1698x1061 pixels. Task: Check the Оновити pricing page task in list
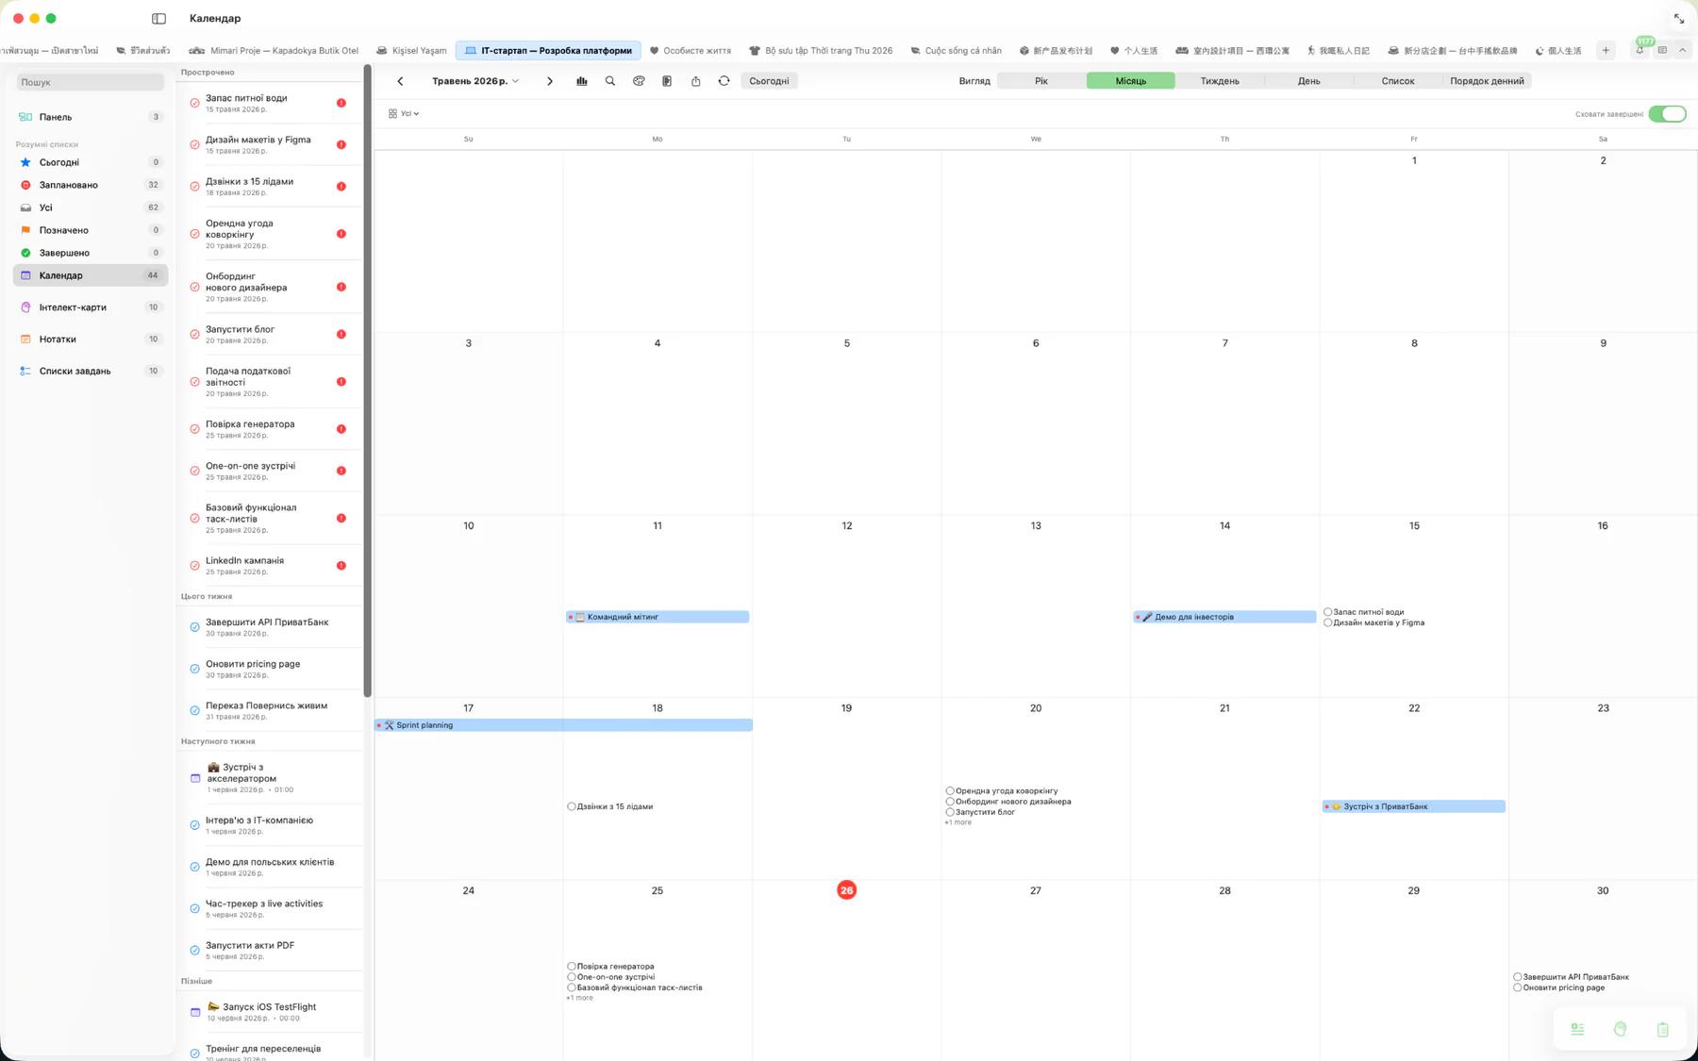(194, 669)
